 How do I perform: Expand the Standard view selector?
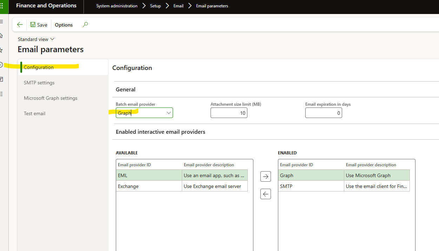[36, 39]
